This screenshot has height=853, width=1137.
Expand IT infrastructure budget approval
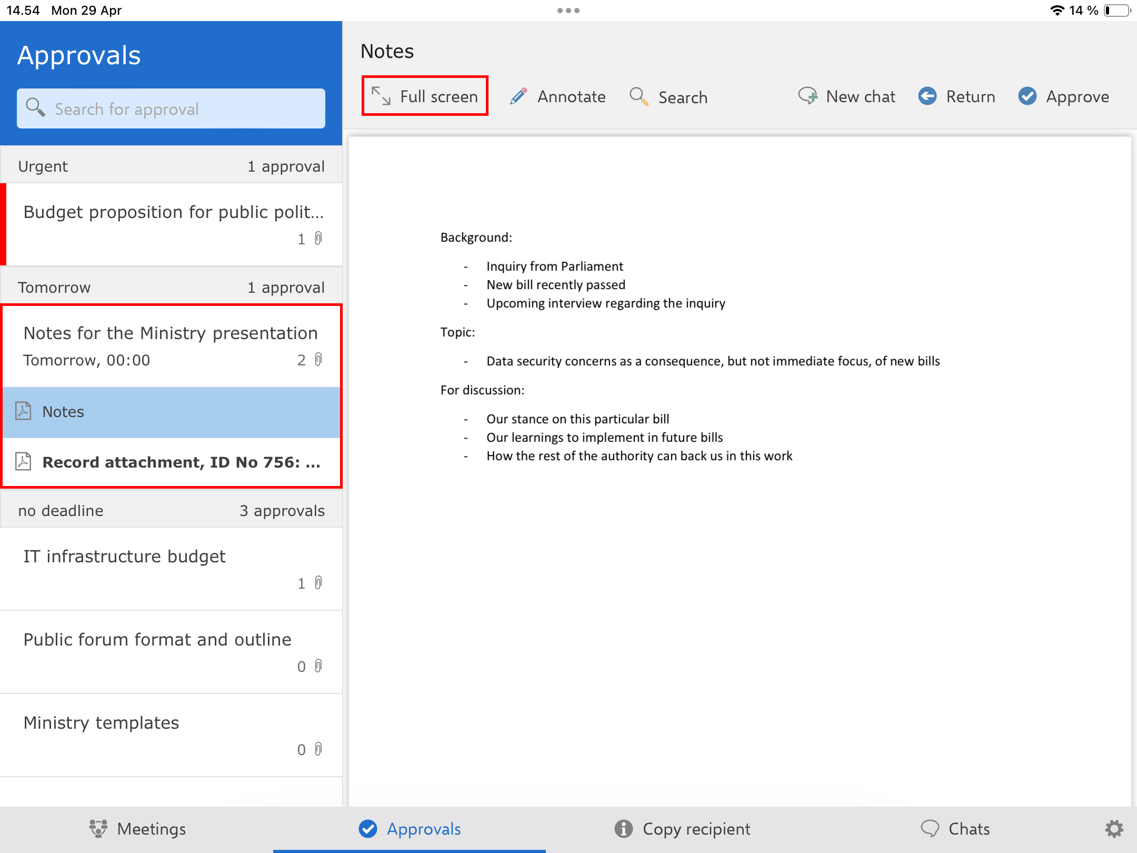(x=125, y=557)
